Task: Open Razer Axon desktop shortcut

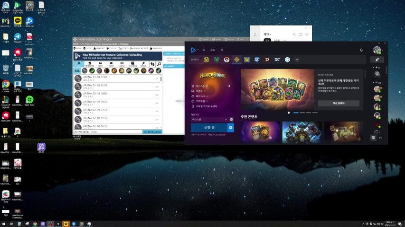Action: (x=29, y=101)
